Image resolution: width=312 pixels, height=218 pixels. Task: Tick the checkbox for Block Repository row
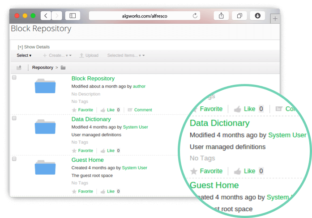click(x=14, y=77)
